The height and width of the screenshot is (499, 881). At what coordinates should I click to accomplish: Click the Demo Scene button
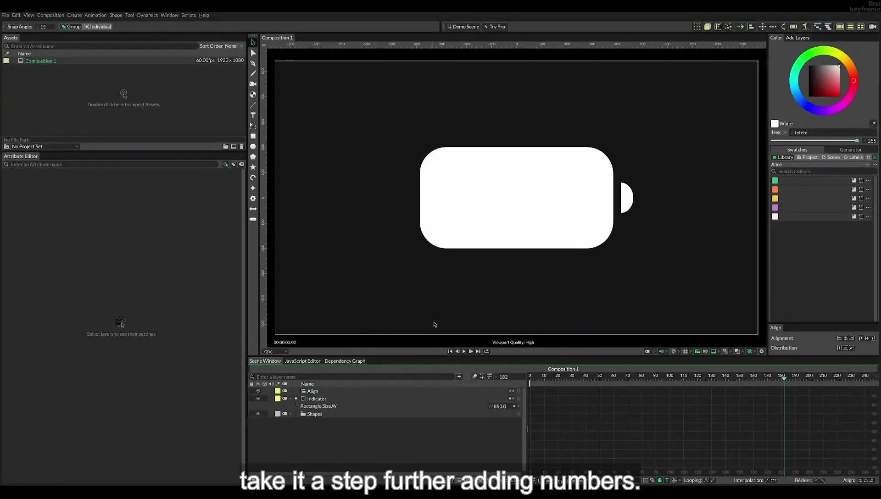pyautogui.click(x=463, y=27)
